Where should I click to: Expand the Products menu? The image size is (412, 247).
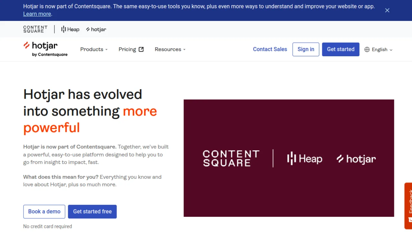(94, 49)
